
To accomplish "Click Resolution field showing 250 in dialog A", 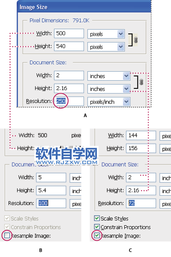I will (69, 101).
